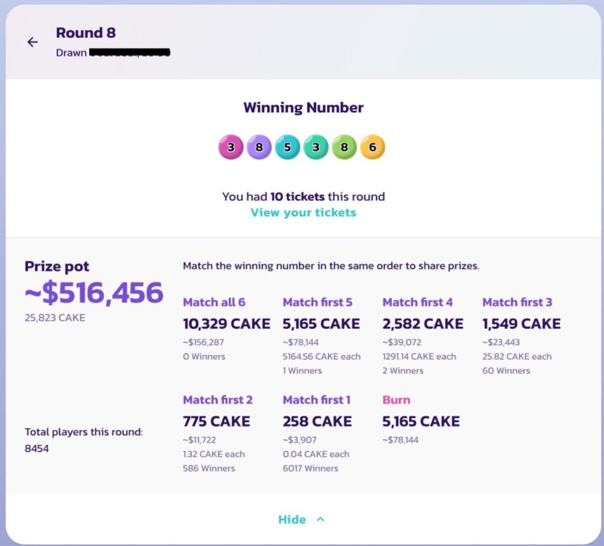Click the teal ball with number 5
Screen dimensions: 604x546
click(x=287, y=146)
